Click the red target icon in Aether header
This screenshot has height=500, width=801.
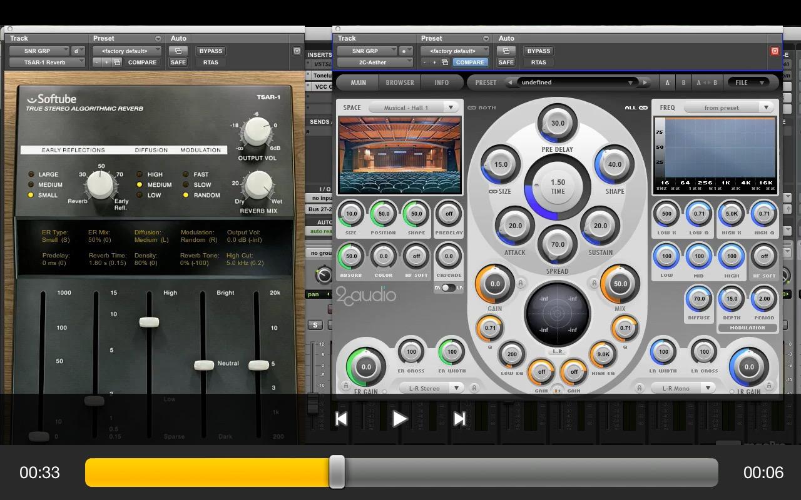click(775, 51)
